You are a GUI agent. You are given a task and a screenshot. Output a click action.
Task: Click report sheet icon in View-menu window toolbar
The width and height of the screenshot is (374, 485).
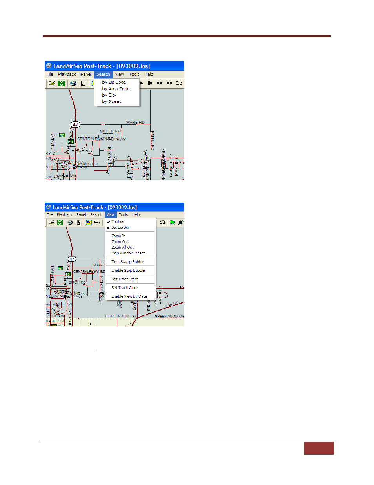78,223
